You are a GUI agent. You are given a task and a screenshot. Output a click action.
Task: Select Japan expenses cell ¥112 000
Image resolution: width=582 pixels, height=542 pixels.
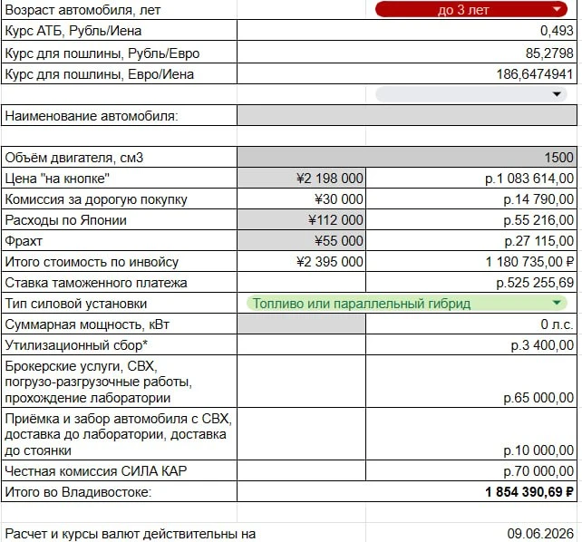coord(301,219)
